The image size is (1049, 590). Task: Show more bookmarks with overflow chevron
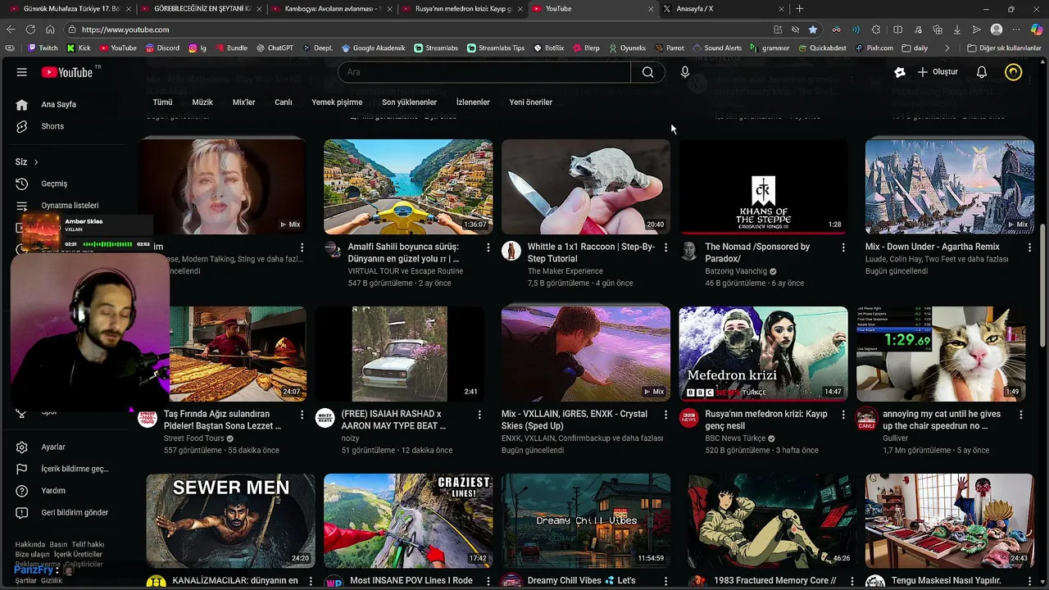point(947,48)
